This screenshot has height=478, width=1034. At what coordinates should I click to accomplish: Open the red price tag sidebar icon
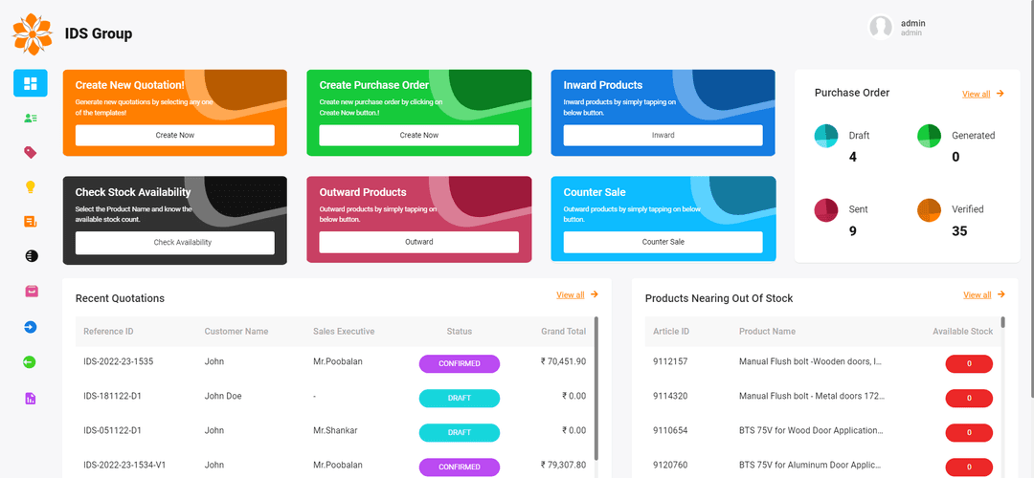[31, 152]
